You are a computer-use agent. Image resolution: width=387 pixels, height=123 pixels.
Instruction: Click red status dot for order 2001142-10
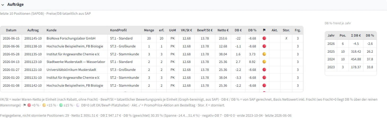pos(264,86)
